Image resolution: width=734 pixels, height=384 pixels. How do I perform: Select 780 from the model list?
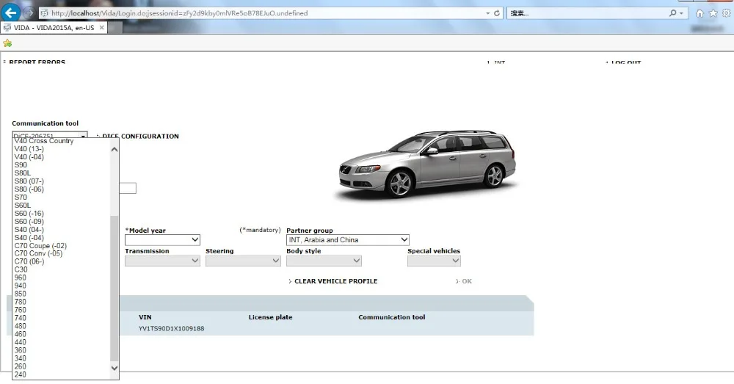[x=20, y=302]
